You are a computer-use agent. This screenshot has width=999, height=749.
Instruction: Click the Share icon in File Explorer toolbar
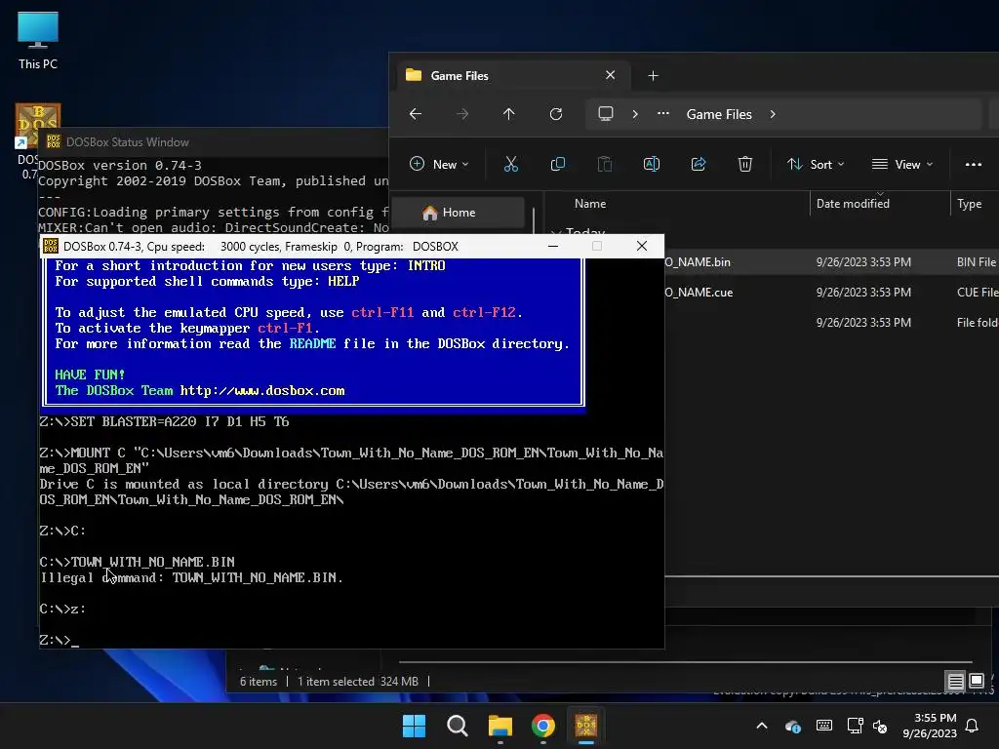pos(699,164)
